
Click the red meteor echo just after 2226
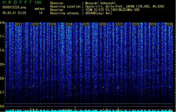coord(107,89)
